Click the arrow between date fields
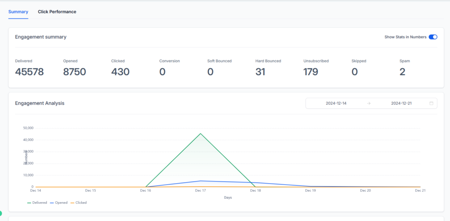450x221 pixels. tap(369, 103)
